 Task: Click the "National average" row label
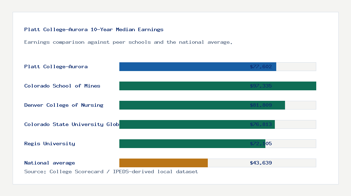pos(50,163)
